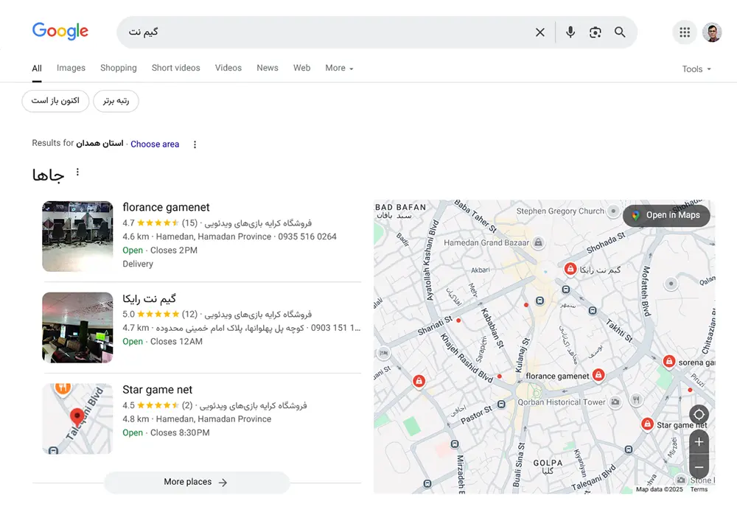The height and width of the screenshot is (515, 737).
Task: Expand the Tools dropdown
Action: [x=696, y=69]
